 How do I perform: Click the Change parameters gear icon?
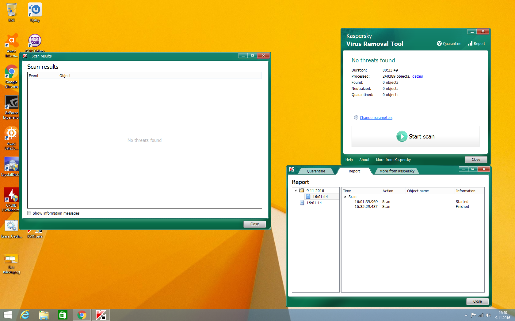point(356,117)
